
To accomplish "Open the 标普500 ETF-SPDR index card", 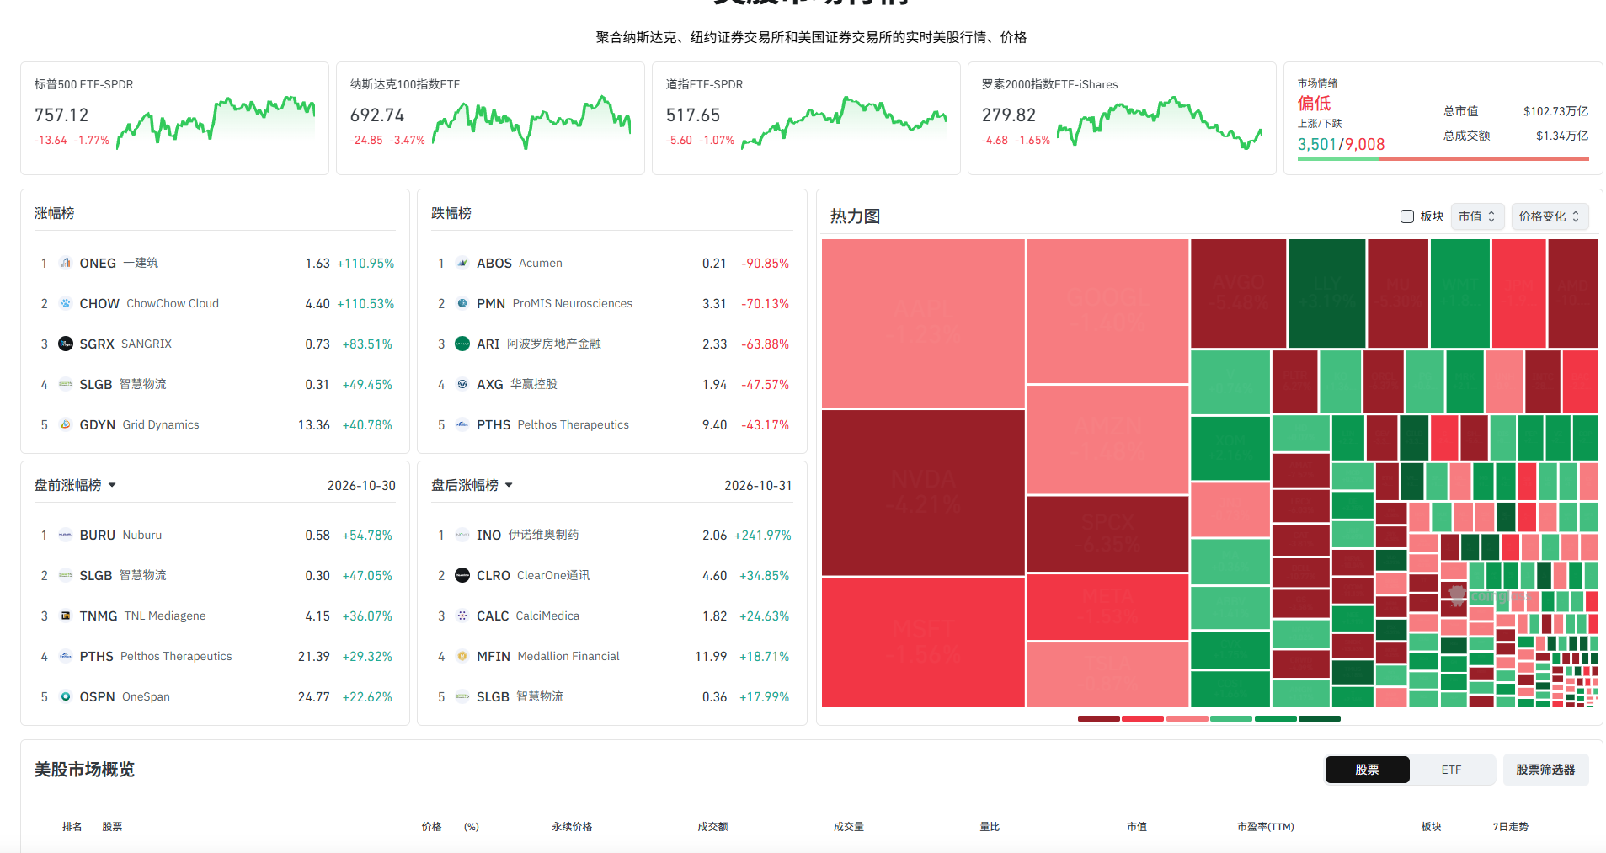I will (174, 118).
